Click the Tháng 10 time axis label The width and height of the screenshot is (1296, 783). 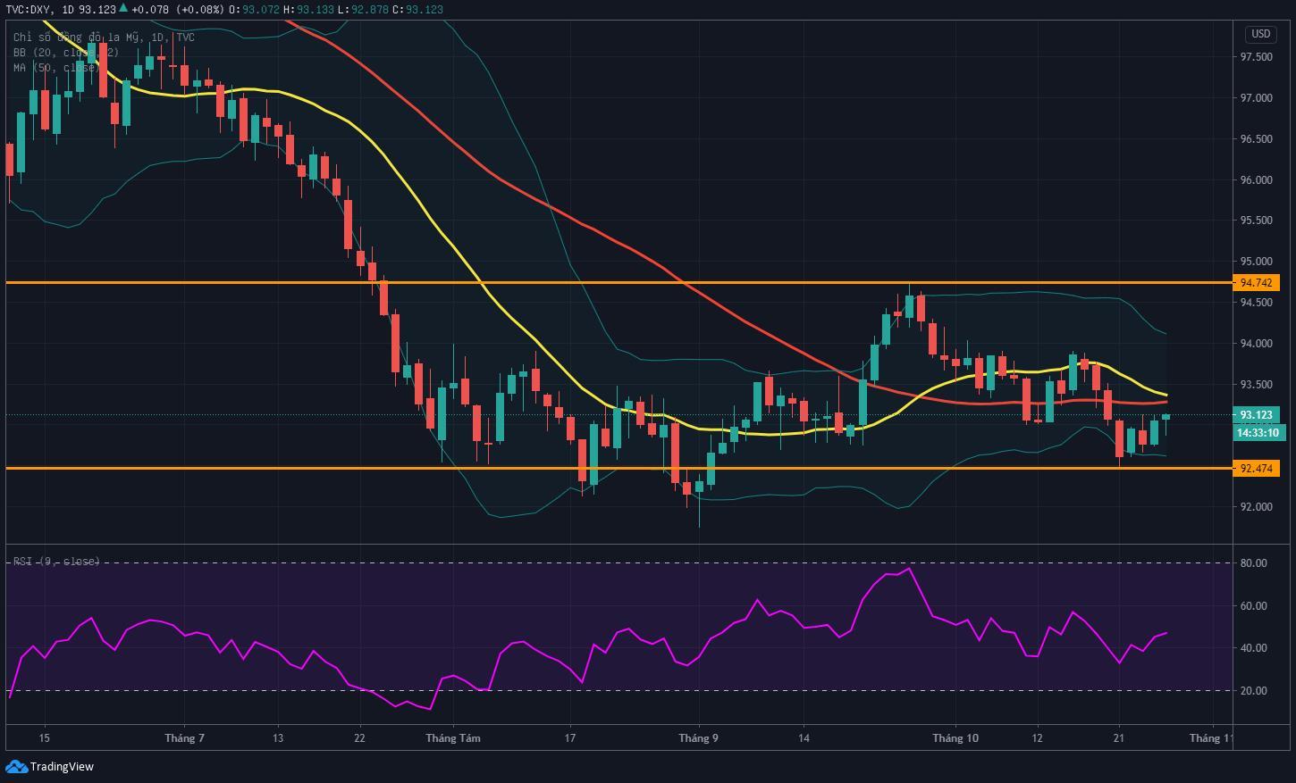(955, 738)
